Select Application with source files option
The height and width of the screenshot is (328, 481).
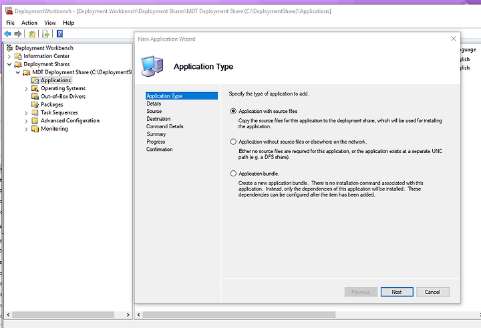(x=233, y=111)
